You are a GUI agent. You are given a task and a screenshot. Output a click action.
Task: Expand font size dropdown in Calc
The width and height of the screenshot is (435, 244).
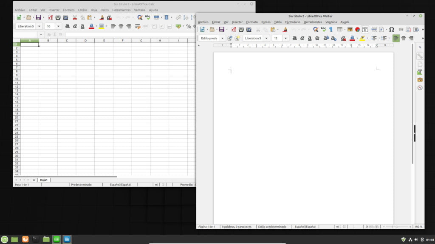click(x=58, y=26)
